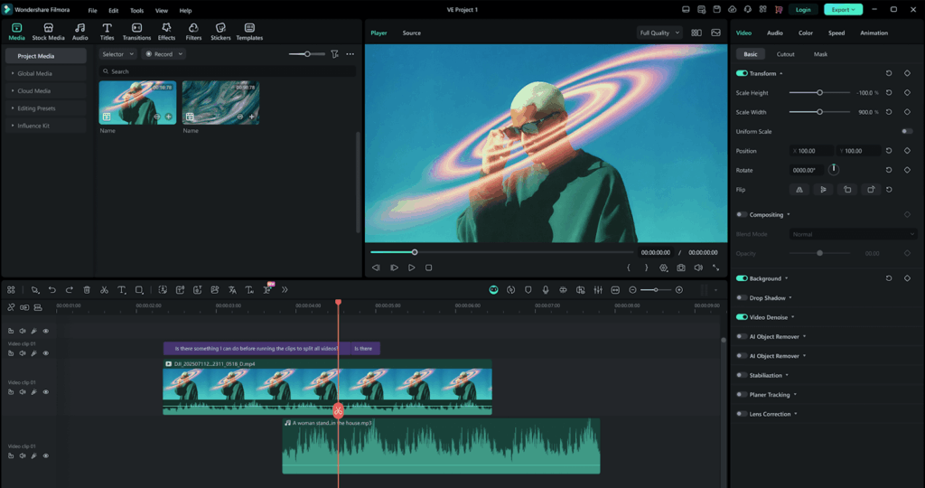Viewport: 925px width, 488px height.
Task: Open the Tools menu
Action: (136, 10)
